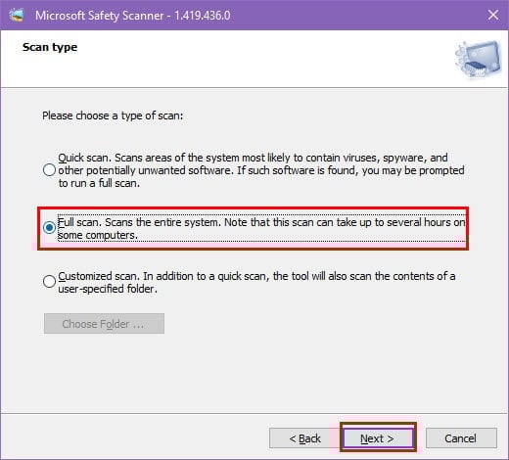
Task: Click the Full scan description text
Action: tap(261, 228)
